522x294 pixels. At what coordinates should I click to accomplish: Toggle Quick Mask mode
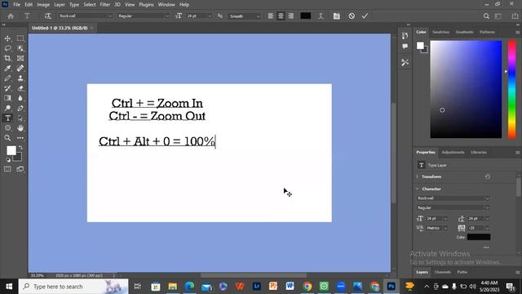click(7, 169)
